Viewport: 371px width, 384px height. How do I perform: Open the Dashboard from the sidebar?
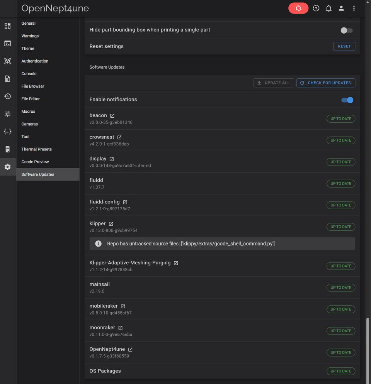click(x=8, y=26)
